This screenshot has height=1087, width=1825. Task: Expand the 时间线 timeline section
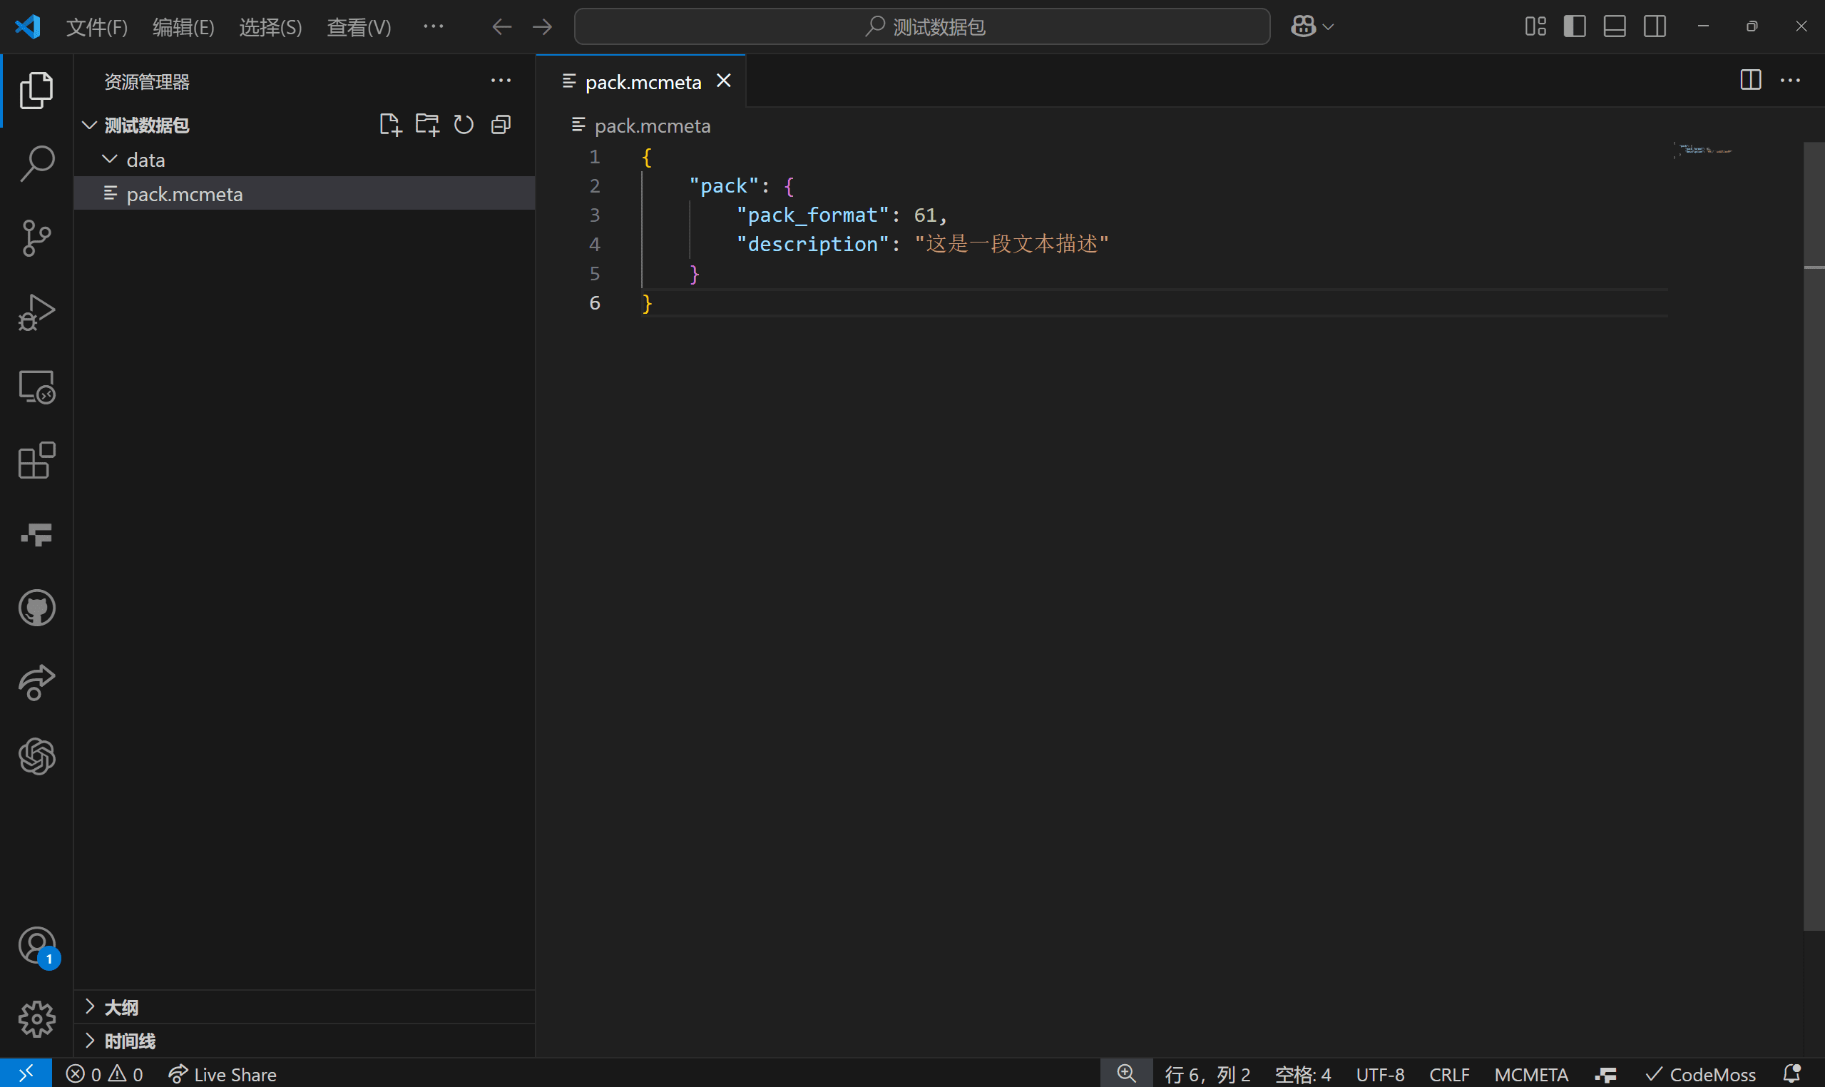(304, 1041)
